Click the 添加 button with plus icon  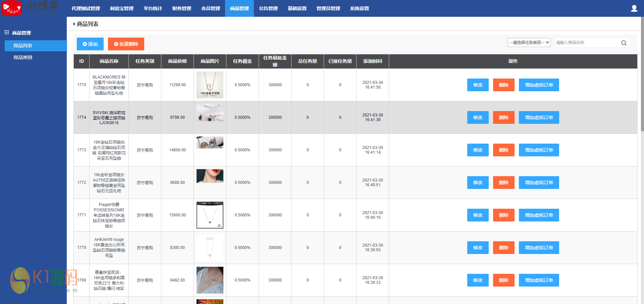[90, 44]
